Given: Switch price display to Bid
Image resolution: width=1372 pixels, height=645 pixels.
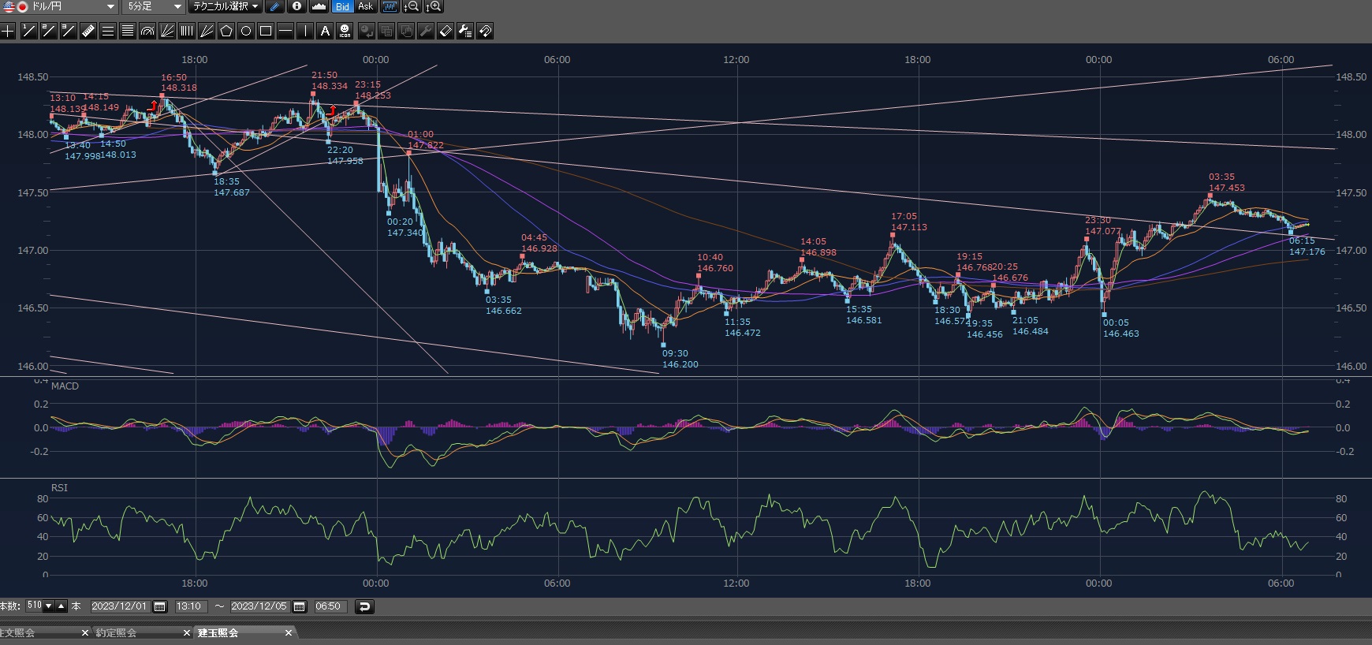Looking at the screenshot, I should click(x=342, y=6).
